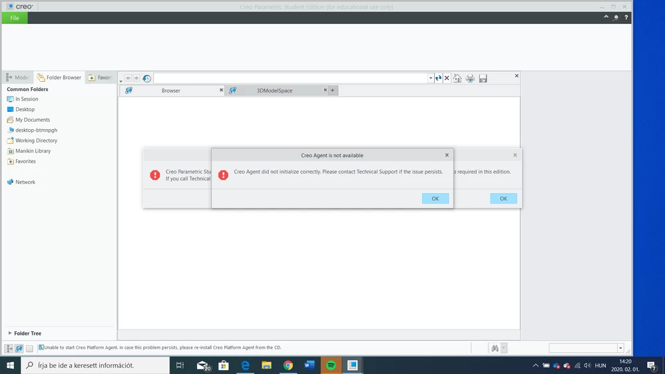Refresh the embedded browser page
Screen dimensions: 665x374
point(438,78)
